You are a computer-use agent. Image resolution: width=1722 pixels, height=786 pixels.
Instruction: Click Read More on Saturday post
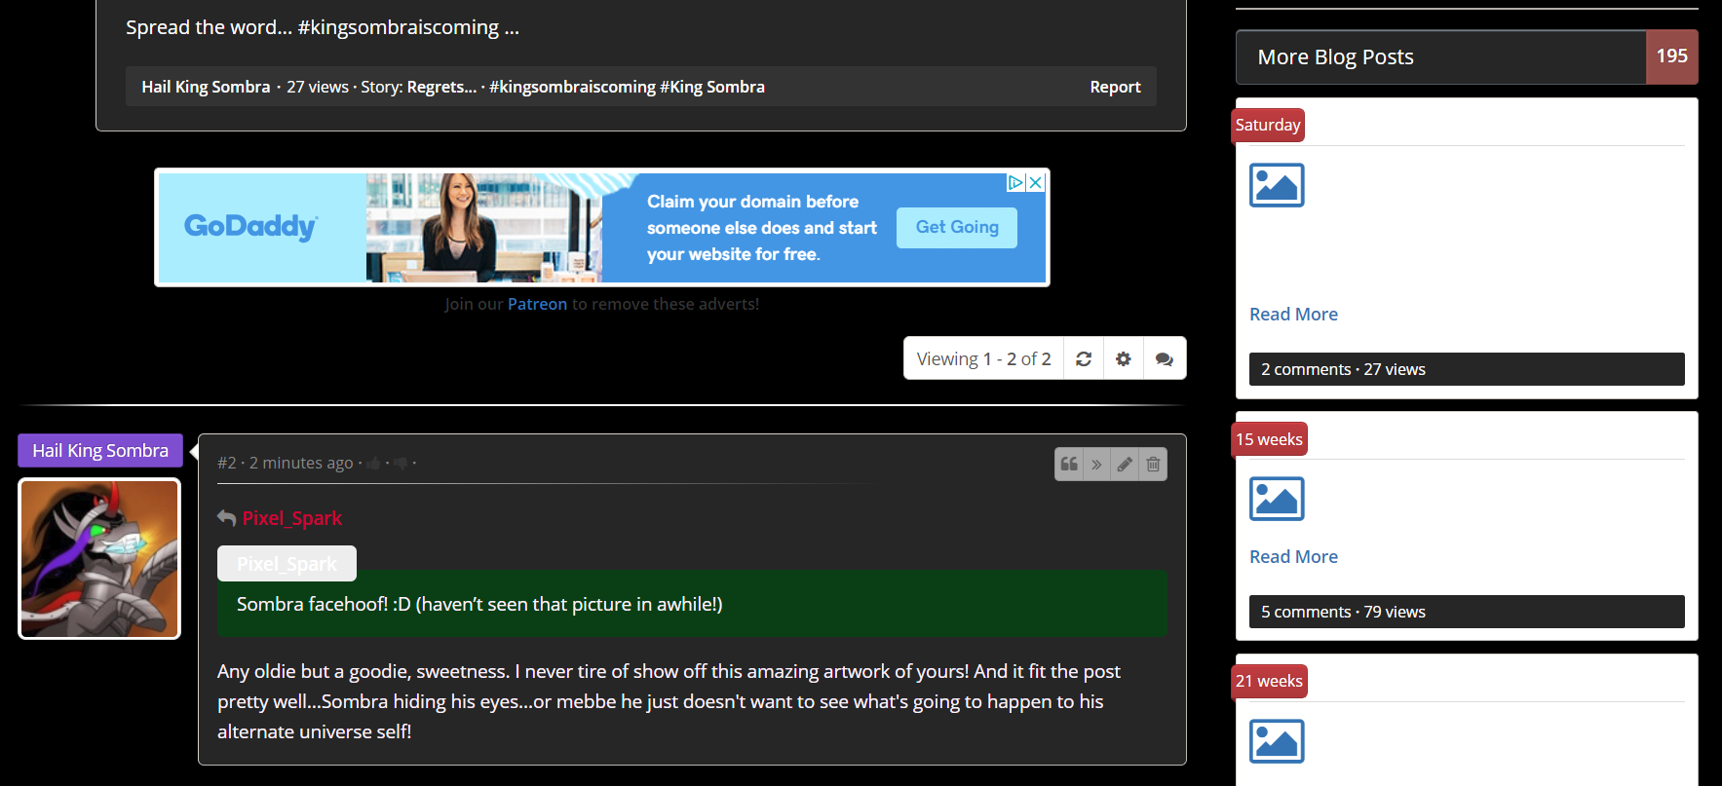pos(1293,315)
